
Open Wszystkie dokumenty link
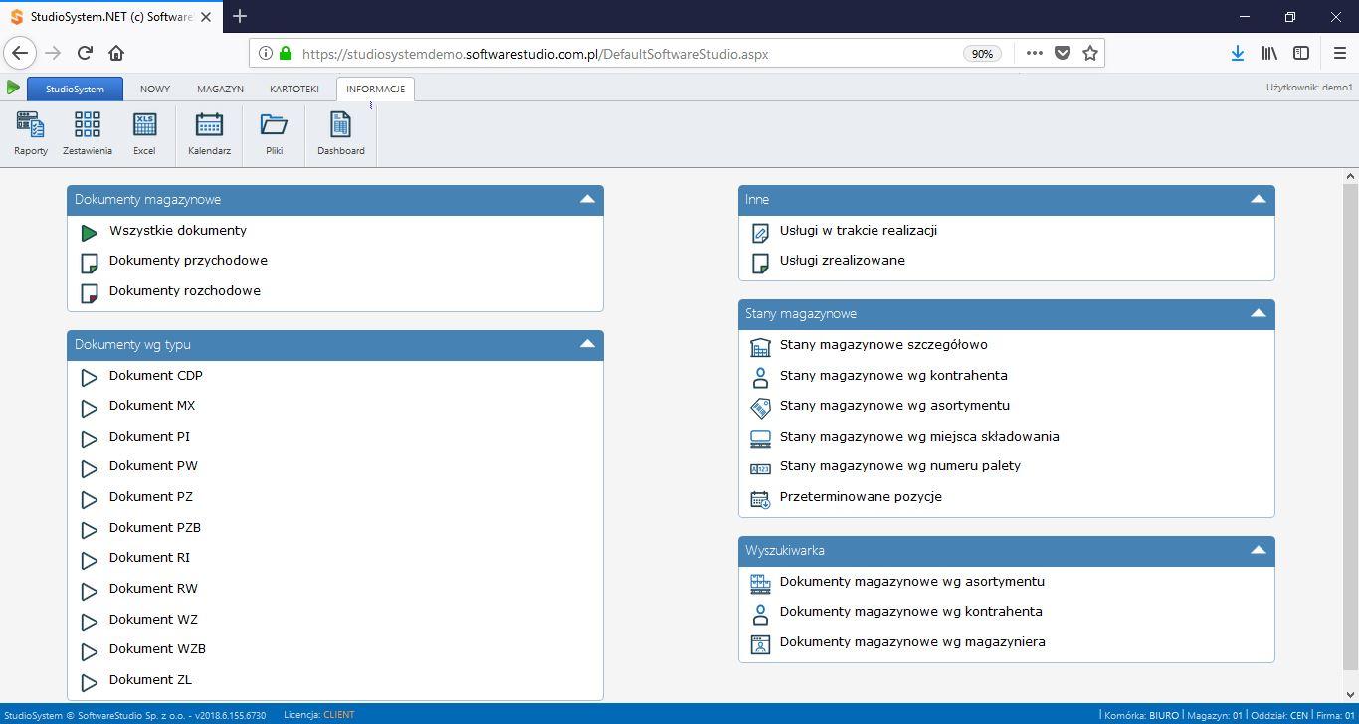tap(178, 231)
